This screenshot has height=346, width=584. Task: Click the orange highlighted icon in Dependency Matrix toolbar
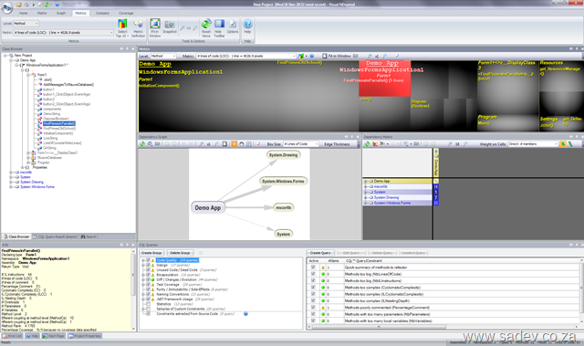[563, 144]
